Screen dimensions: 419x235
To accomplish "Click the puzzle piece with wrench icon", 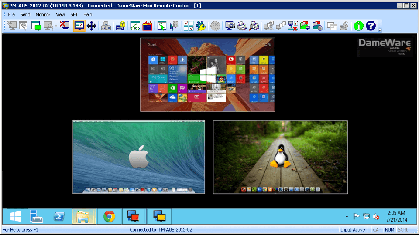I will point(201,26).
